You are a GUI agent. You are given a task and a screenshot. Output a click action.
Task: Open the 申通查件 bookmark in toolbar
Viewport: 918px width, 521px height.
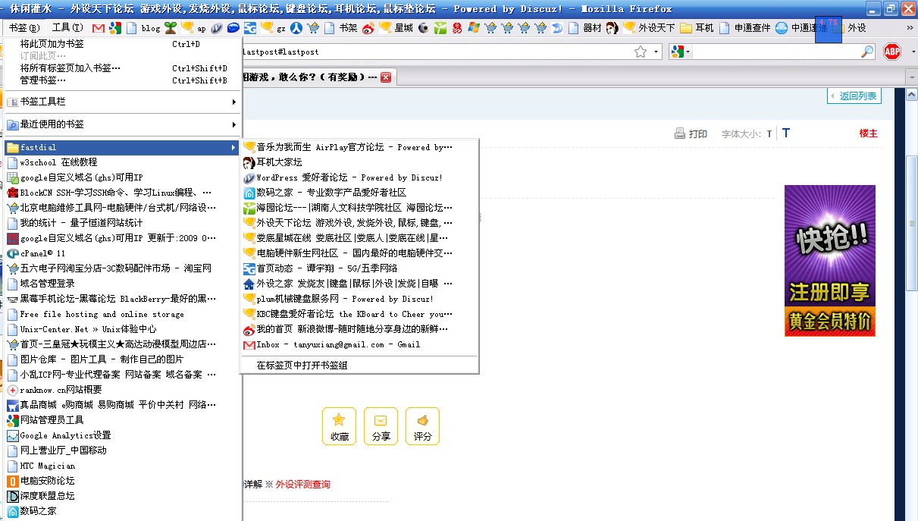(745, 28)
